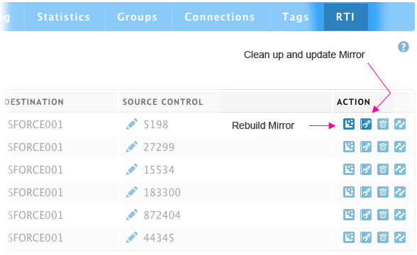Select source control value 5198
Screen dimensions: 417x255
point(156,125)
